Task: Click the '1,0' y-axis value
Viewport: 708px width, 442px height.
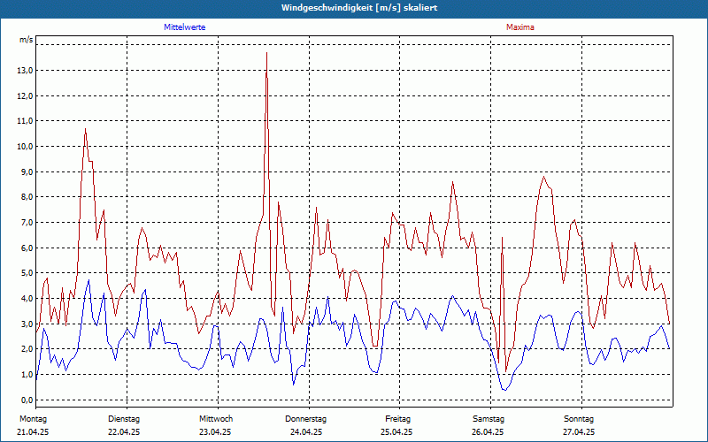Action: [27, 374]
